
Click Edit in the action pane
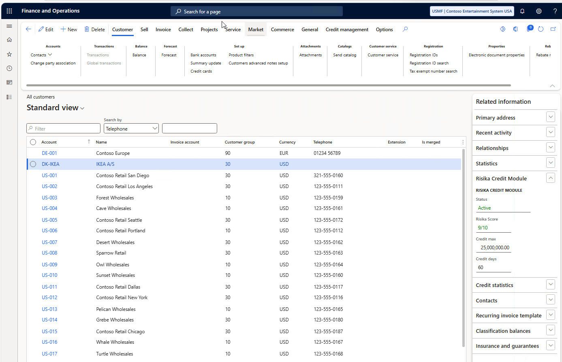tap(46, 29)
